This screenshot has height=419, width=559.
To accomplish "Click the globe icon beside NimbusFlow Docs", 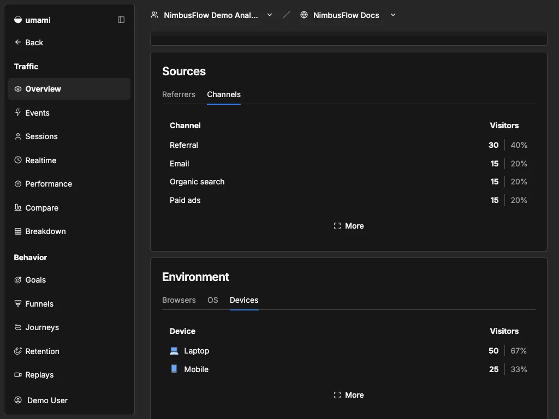I will point(304,15).
